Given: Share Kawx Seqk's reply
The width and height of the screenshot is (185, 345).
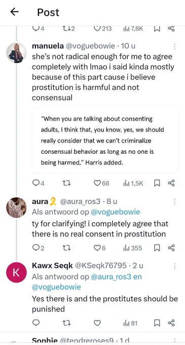Looking at the screenshot, I should coord(171,323).
